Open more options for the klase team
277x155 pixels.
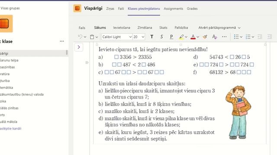(x=62, y=41)
